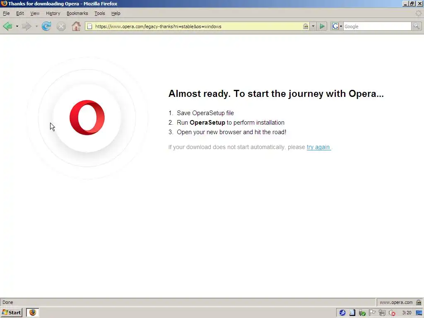The width and height of the screenshot is (424, 318).
Task: Close the Firefox window
Action: pos(420,3)
